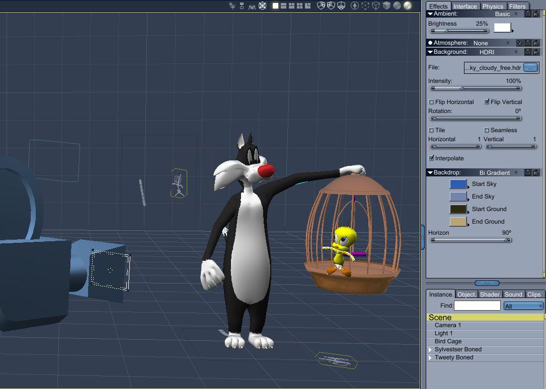Enable the Flip Horizontal checkbox
Image resolution: width=546 pixels, height=389 pixels.
point(431,102)
